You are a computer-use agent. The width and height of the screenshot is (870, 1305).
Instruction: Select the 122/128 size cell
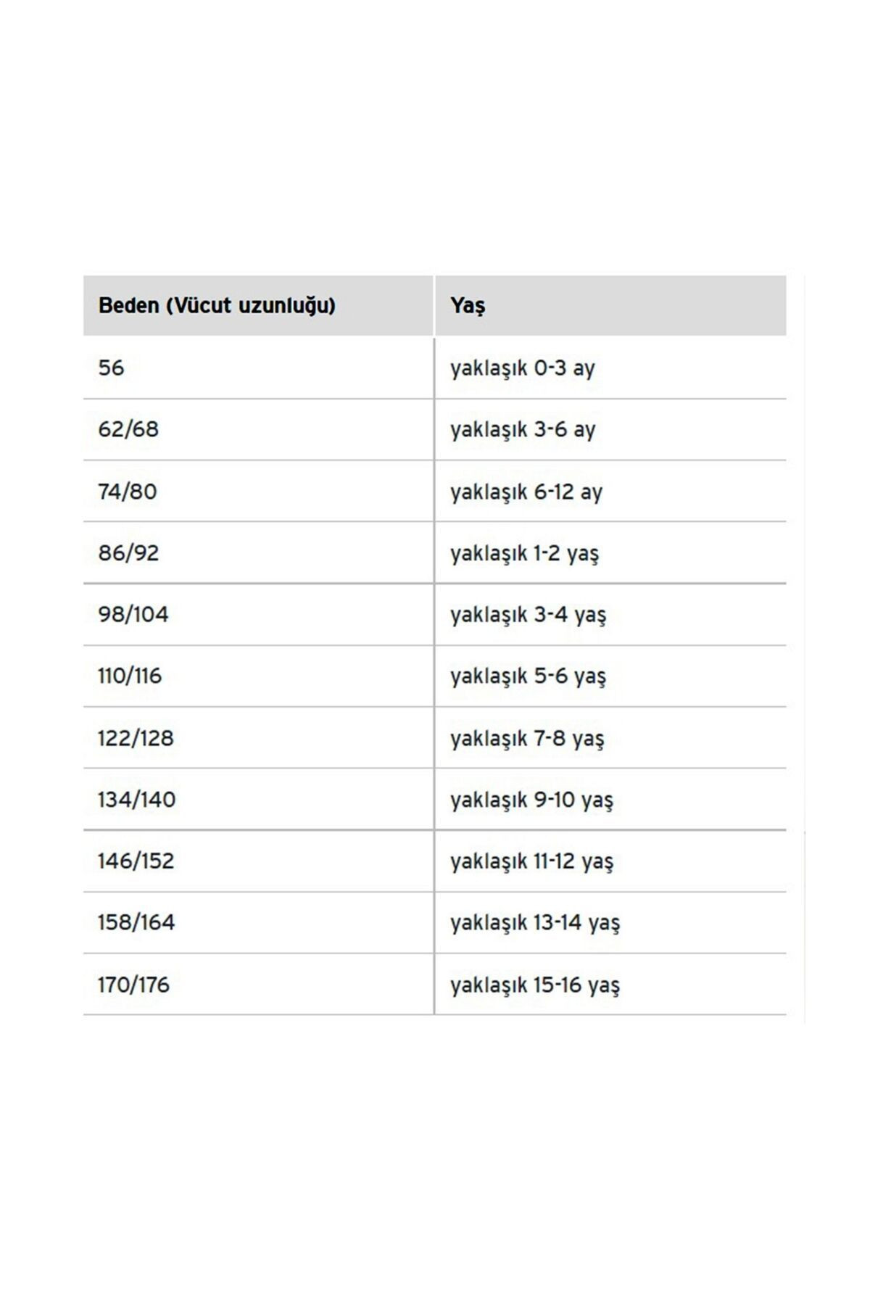258,737
